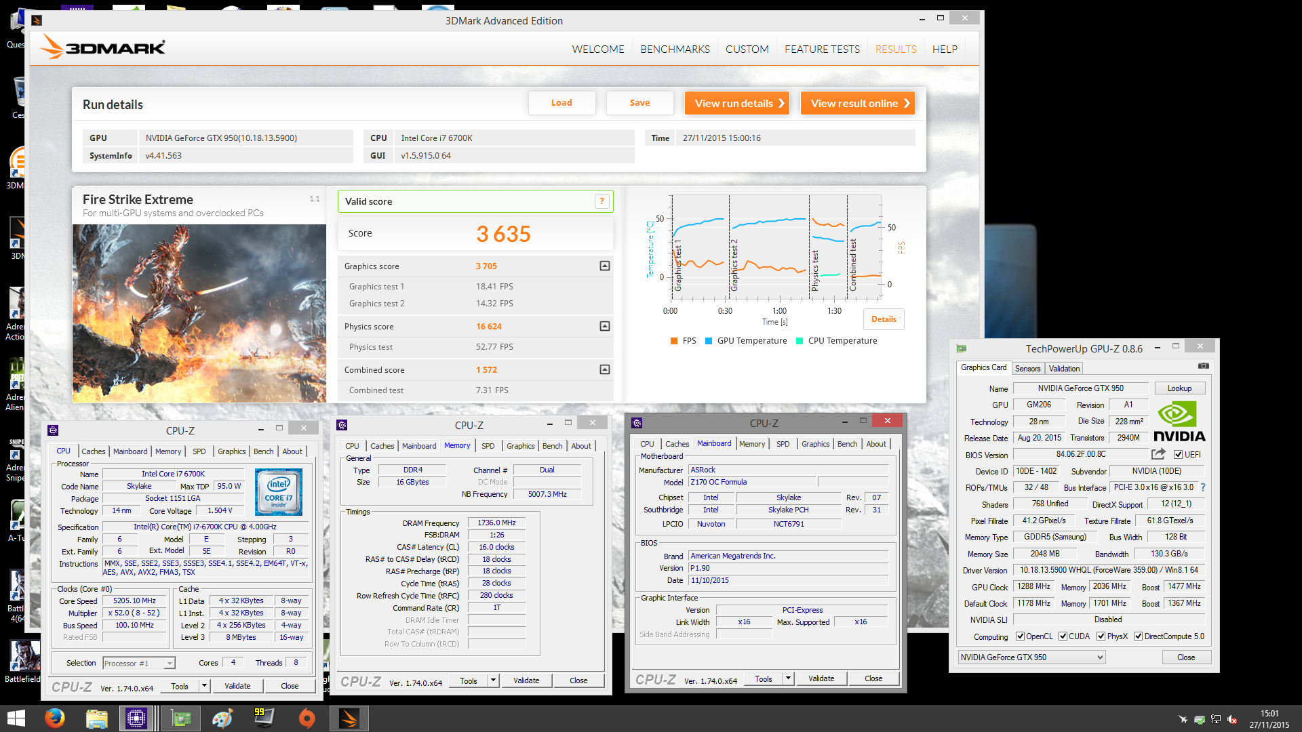
Task: Click the Close button in GPU-Z
Action: pos(1186,657)
